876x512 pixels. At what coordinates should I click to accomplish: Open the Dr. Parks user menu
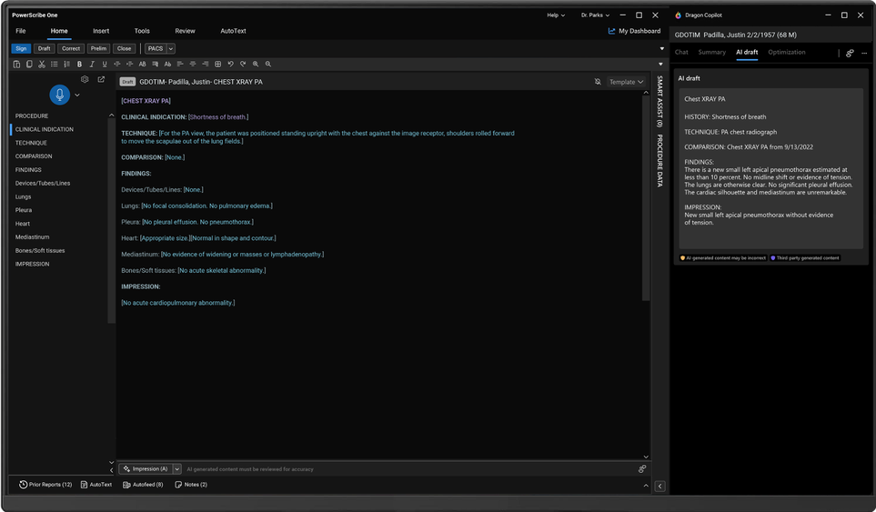tap(595, 15)
